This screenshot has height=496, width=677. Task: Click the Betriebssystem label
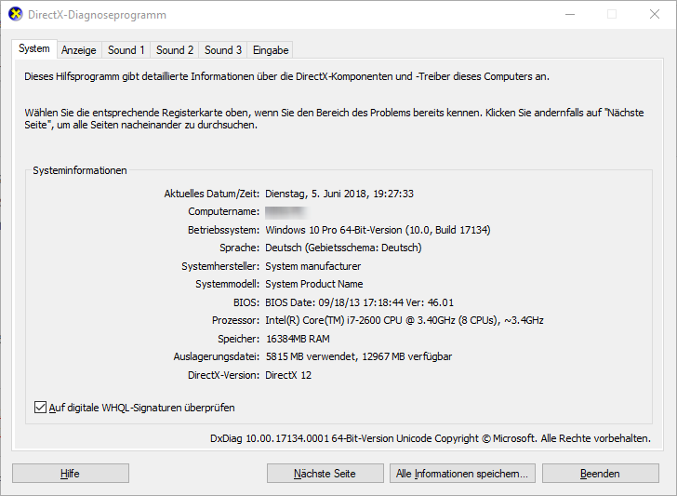pyautogui.click(x=223, y=230)
